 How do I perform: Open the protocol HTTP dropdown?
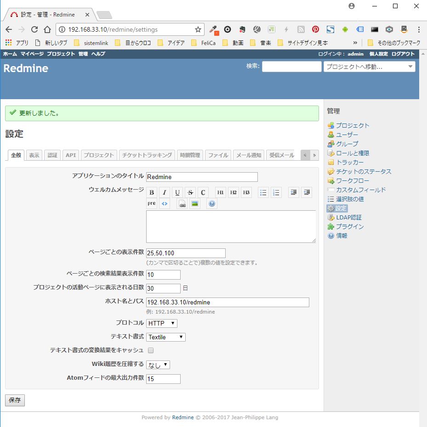pyautogui.click(x=162, y=323)
